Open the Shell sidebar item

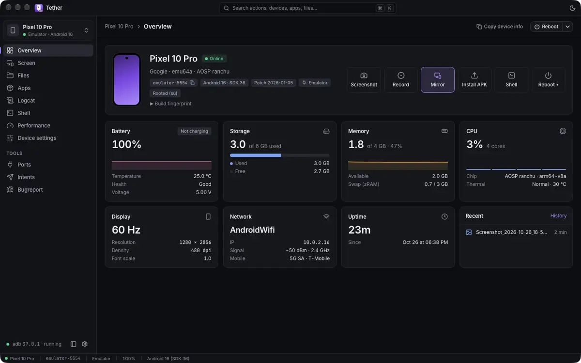pyautogui.click(x=48, y=113)
